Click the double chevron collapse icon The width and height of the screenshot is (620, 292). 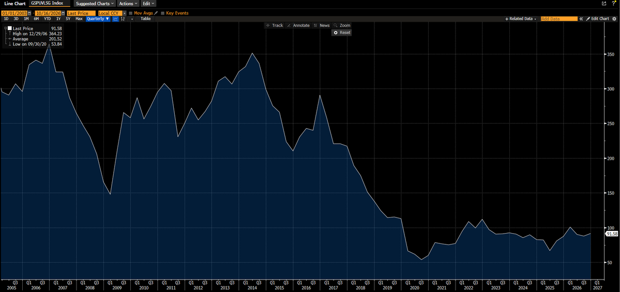tap(581, 19)
